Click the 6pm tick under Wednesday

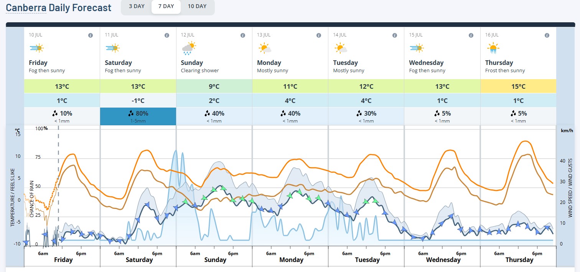point(461,254)
